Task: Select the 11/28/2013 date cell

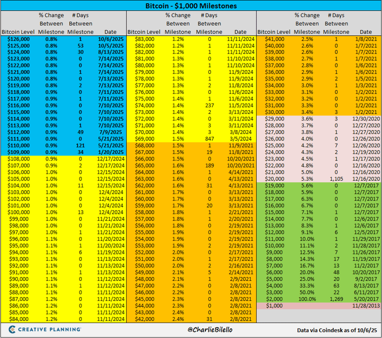Action: (365, 305)
